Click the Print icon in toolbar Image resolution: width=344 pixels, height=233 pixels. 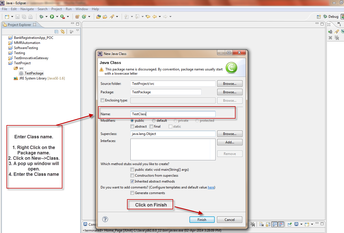point(30,17)
